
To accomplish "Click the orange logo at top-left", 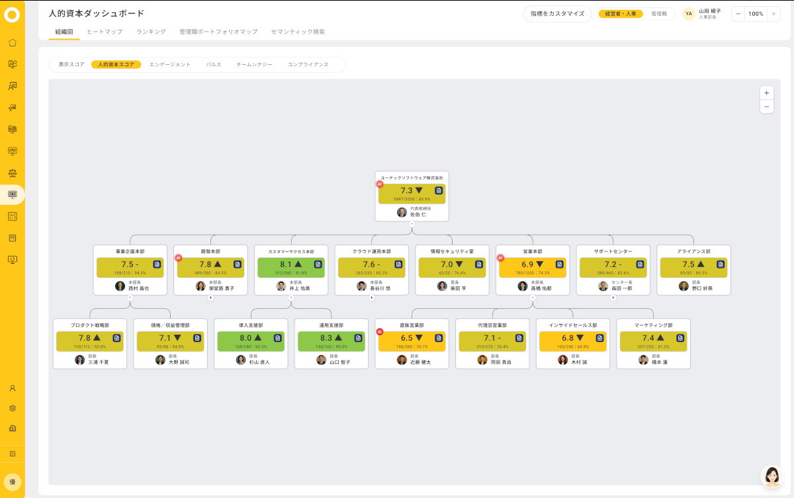I will [12, 15].
